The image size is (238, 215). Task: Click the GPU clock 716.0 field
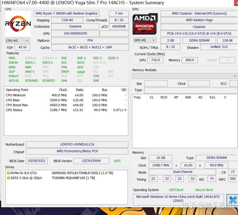(155, 60)
